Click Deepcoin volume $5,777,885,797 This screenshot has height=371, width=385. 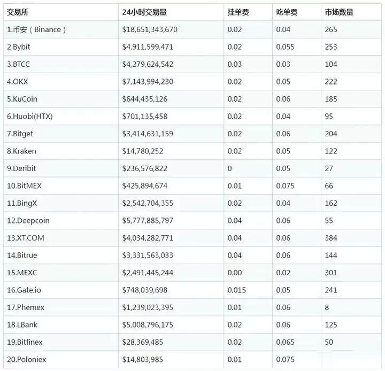[148, 221]
